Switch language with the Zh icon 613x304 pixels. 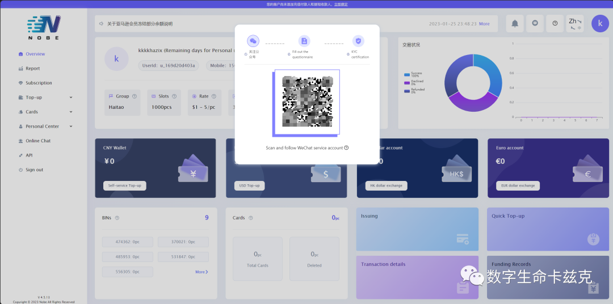(x=574, y=23)
